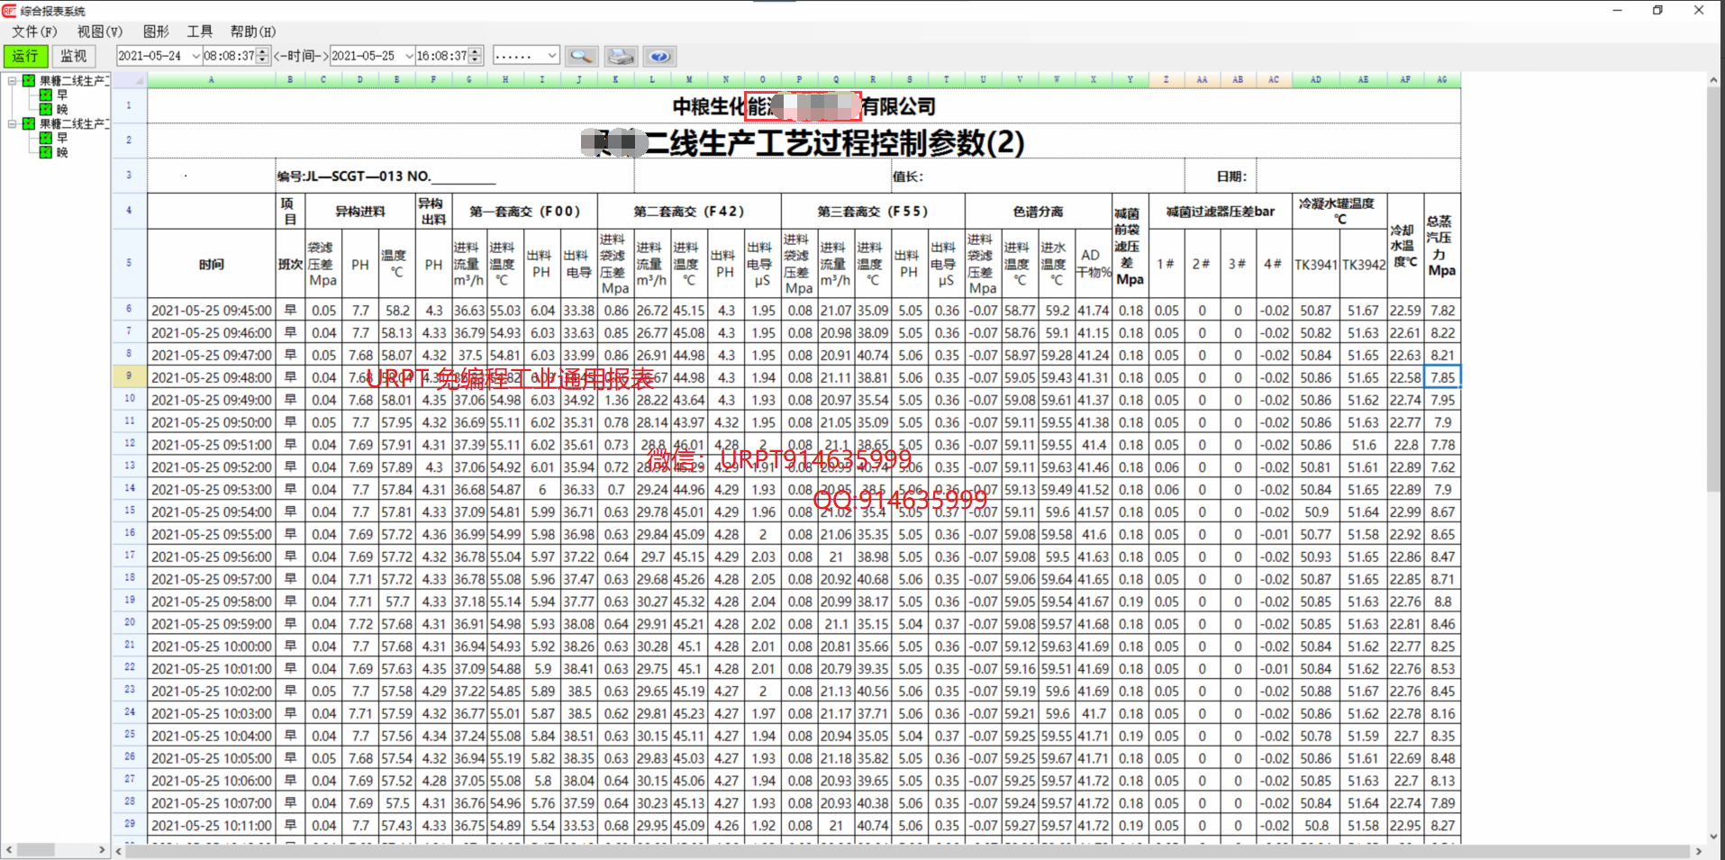Click the magnifier search icon in toolbar
This screenshot has height=860, width=1725.
coord(581,56)
